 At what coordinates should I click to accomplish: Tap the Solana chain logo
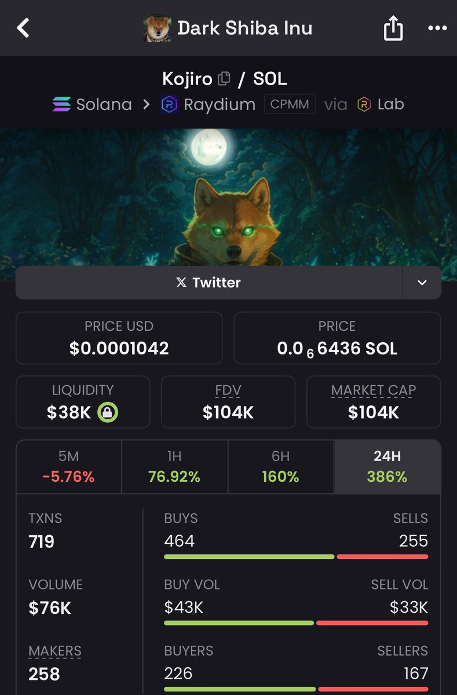coord(61,105)
